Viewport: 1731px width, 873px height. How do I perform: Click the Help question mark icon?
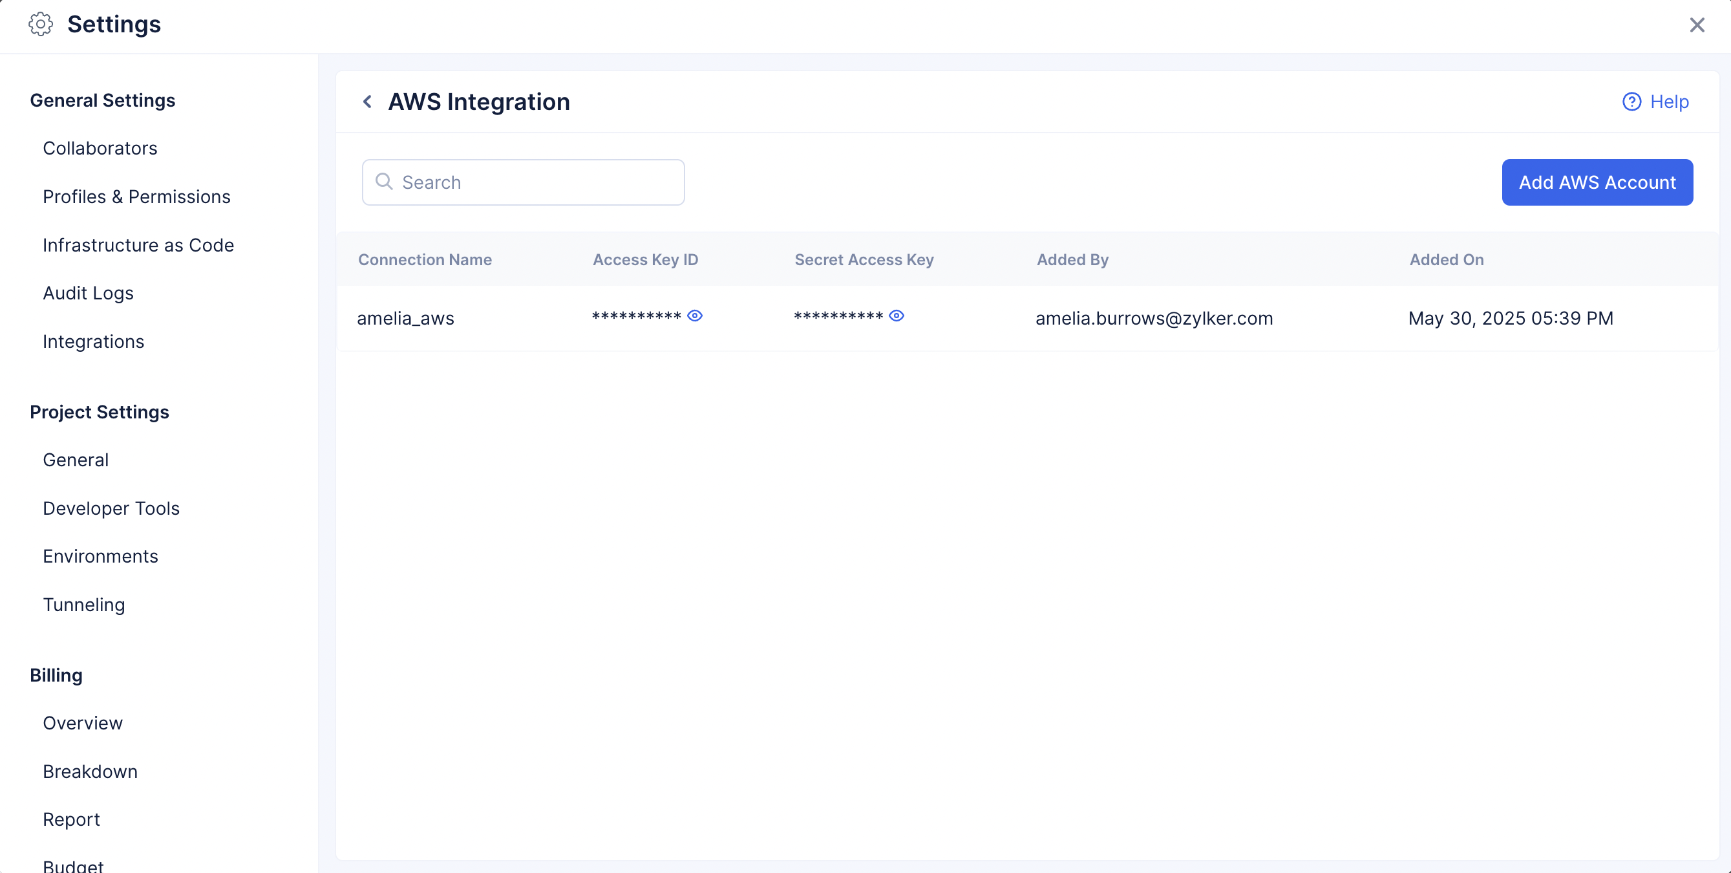pos(1631,102)
